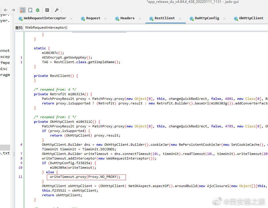Image resolution: width=268 pixels, height=208 pixels.
Task: Click line number 11 in the gutter
Action: point(20,177)
